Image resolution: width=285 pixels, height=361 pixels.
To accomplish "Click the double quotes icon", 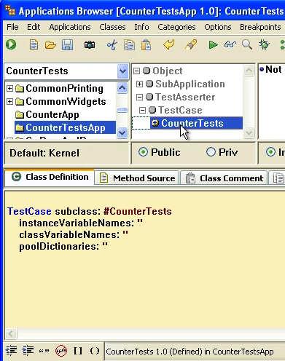I will point(44,351).
